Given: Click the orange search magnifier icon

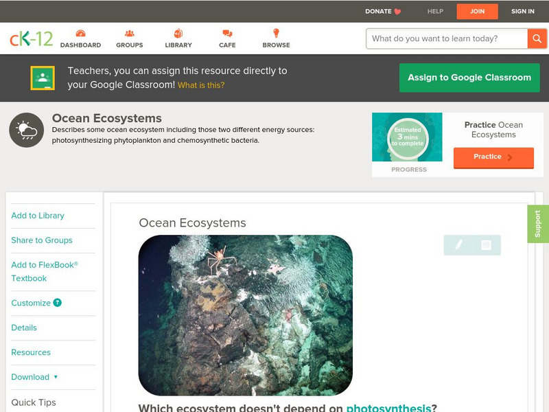Looking at the screenshot, I should [537, 38].
